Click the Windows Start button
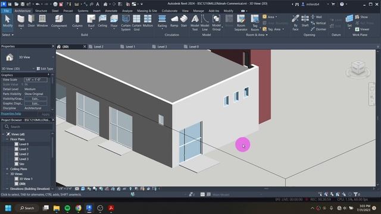This screenshot has width=381, height=214. (8, 208)
